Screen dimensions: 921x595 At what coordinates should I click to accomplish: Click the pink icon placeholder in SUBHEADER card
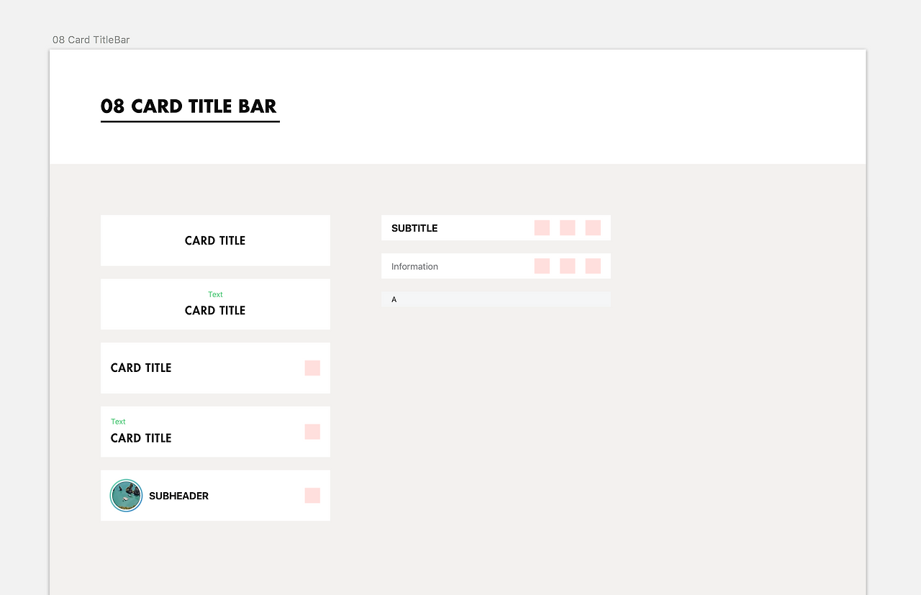[x=312, y=496]
